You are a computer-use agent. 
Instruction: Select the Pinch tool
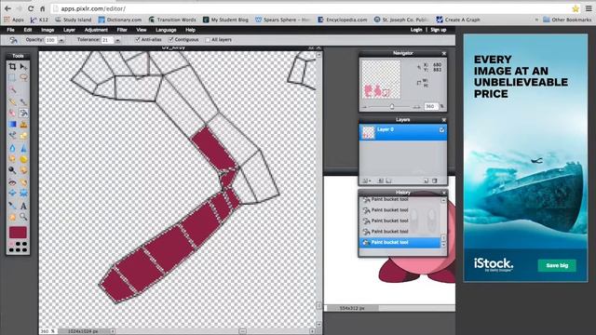23,194
